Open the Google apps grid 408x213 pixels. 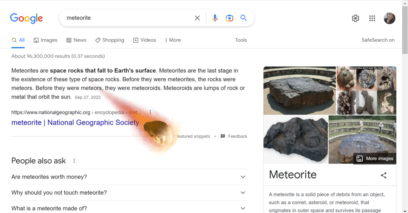point(372,18)
